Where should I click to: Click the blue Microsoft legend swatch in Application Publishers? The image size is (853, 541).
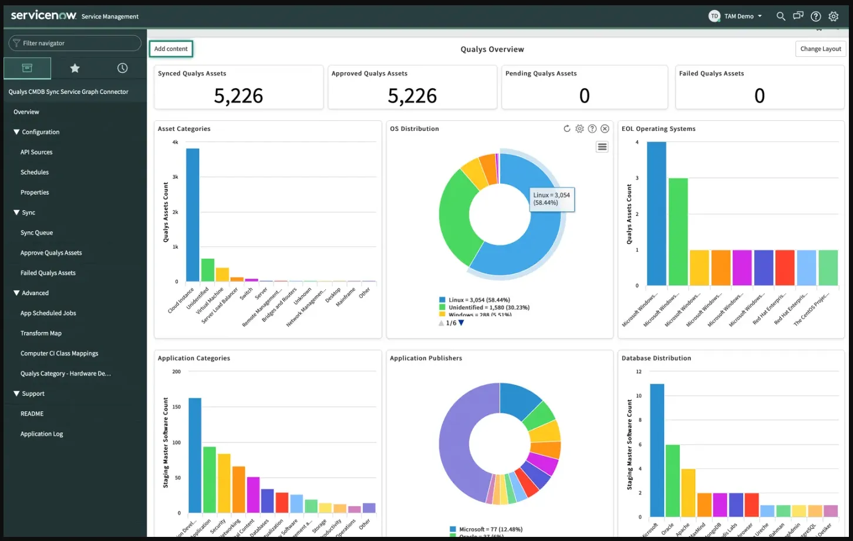453,529
